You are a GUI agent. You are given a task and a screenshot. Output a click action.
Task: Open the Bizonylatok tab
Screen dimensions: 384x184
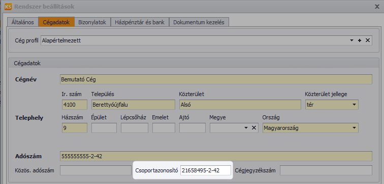(92, 22)
